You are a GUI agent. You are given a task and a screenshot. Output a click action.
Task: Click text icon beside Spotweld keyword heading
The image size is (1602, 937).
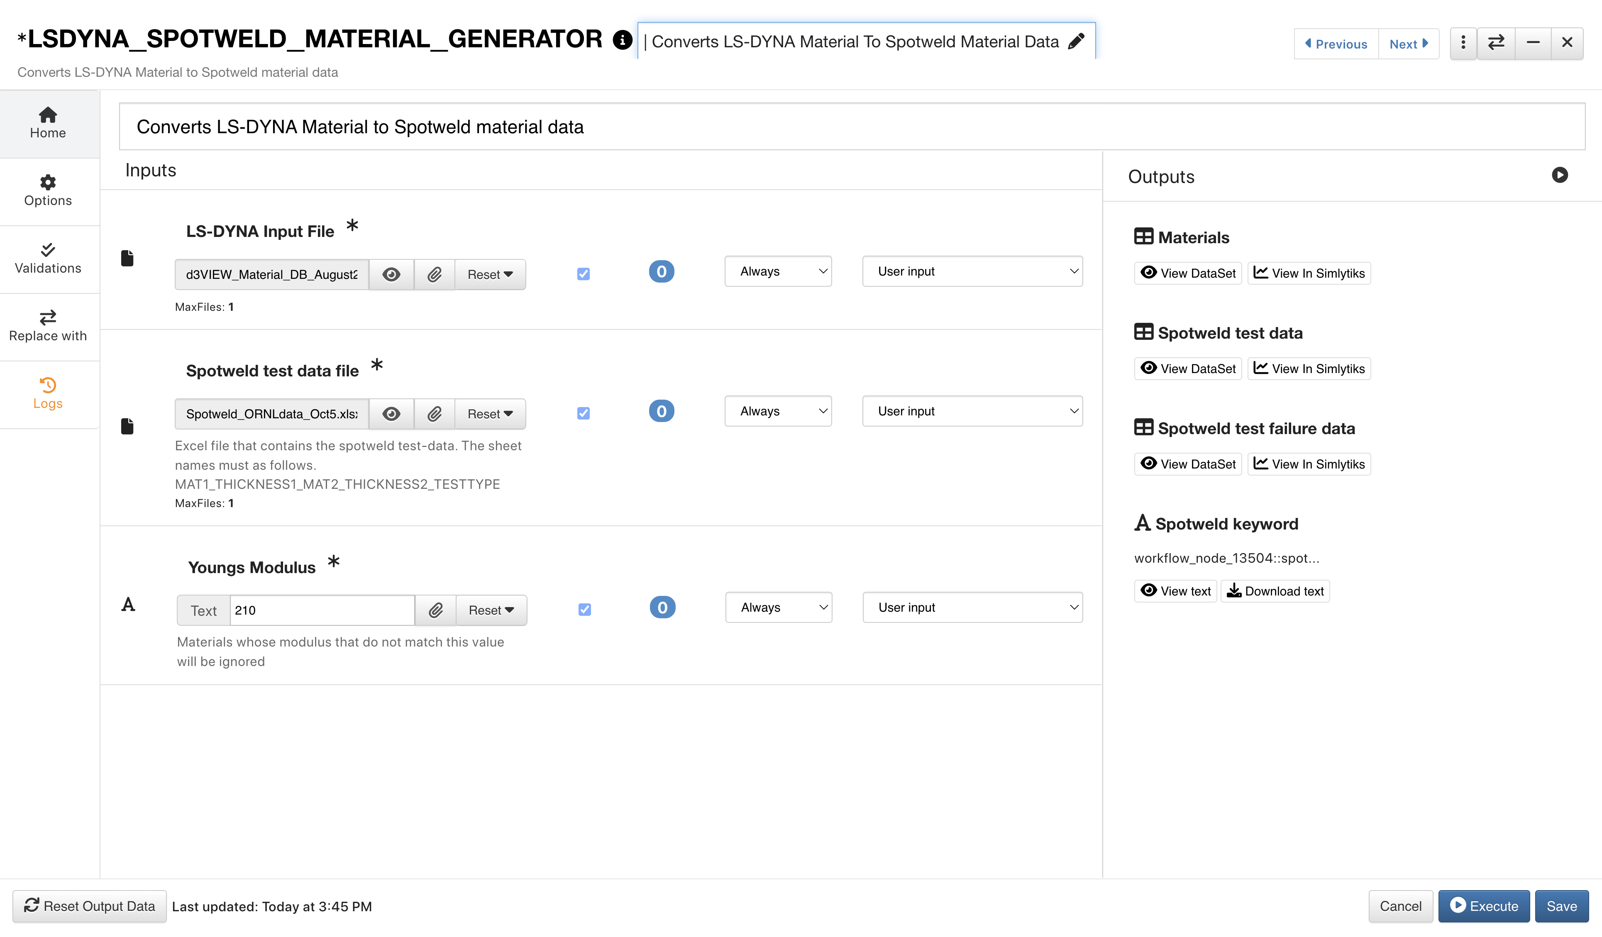pos(1143,522)
